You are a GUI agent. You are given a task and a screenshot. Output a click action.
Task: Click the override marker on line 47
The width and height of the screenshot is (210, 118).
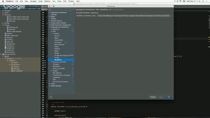(x=45, y=71)
